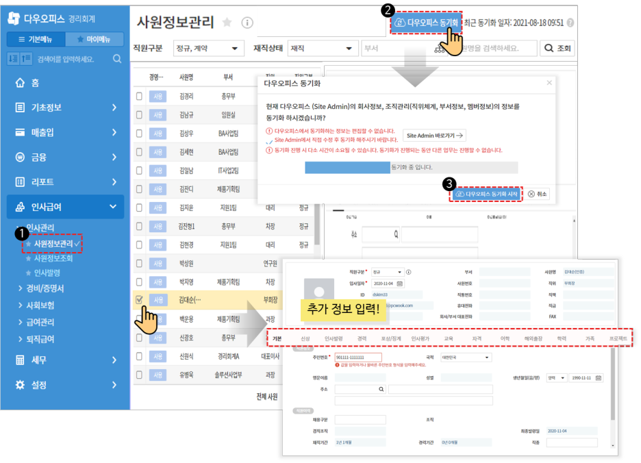Click the detail panel vertical scrollbar

point(612,384)
